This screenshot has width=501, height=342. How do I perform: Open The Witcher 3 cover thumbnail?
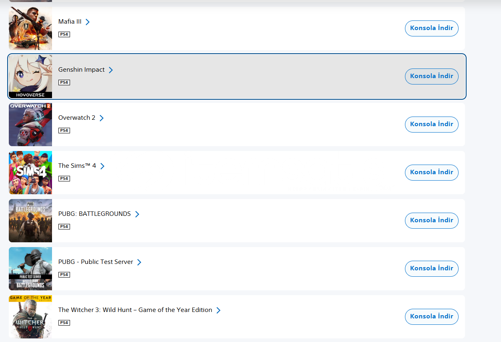coord(30,317)
